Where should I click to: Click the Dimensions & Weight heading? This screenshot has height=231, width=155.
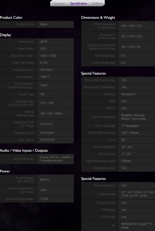[x=98, y=18]
